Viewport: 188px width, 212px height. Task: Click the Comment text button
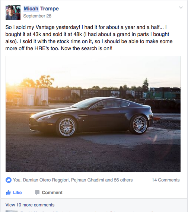52,193
